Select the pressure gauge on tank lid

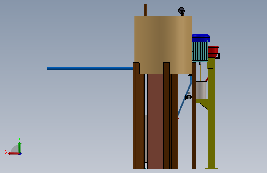(x=181, y=11)
